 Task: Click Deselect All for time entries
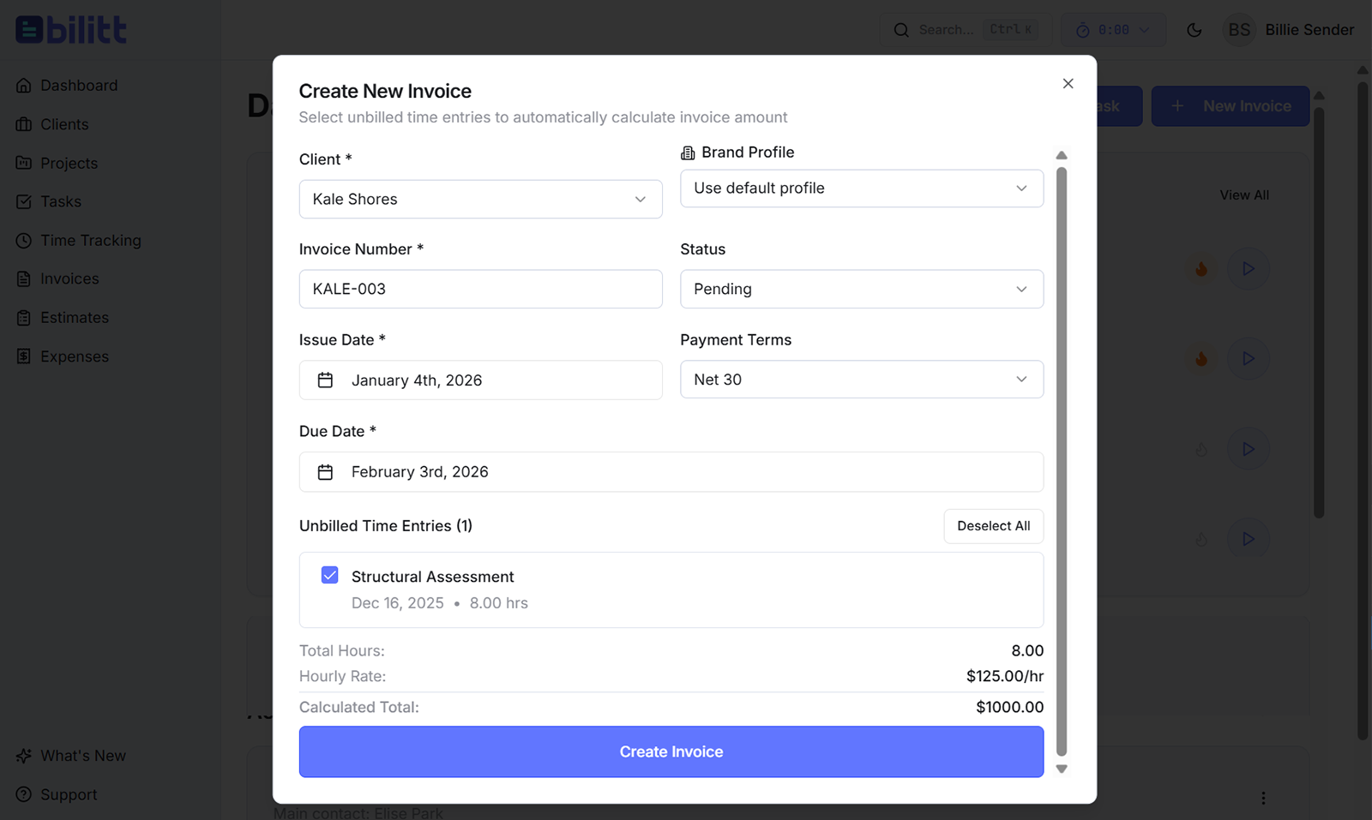tap(993, 525)
